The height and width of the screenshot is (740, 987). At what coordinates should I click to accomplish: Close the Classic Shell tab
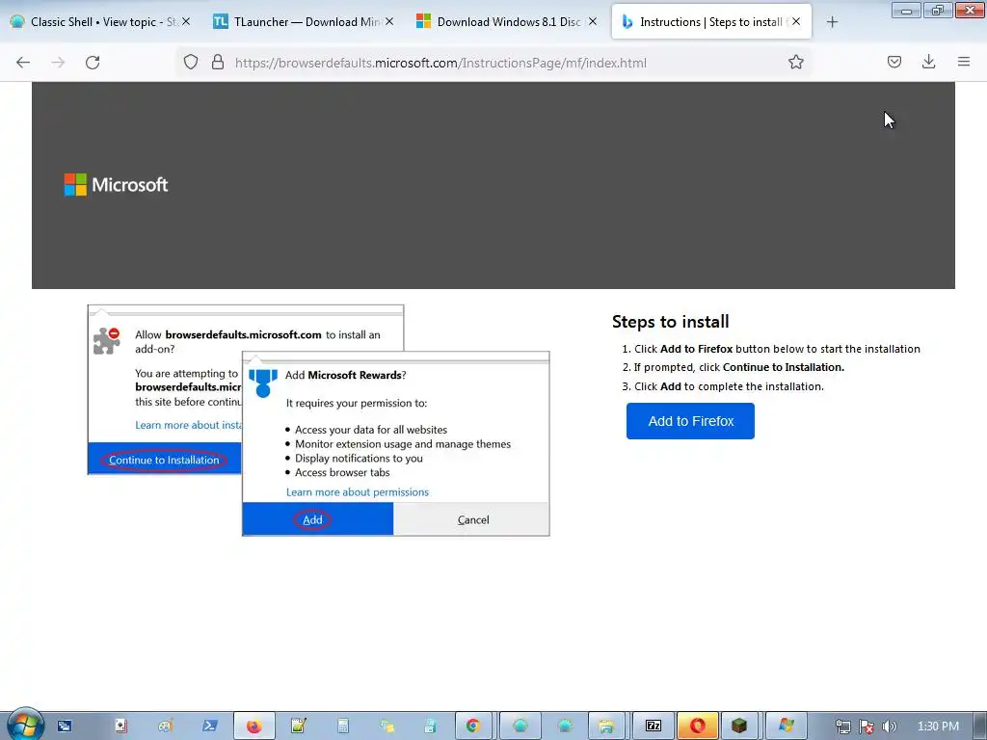(186, 21)
